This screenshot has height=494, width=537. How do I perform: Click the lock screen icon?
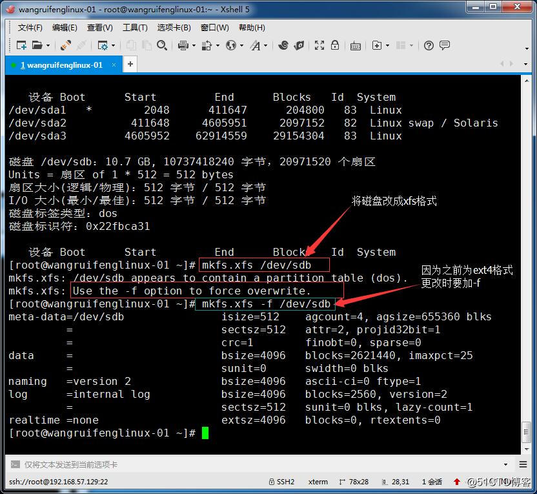click(335, 45)
